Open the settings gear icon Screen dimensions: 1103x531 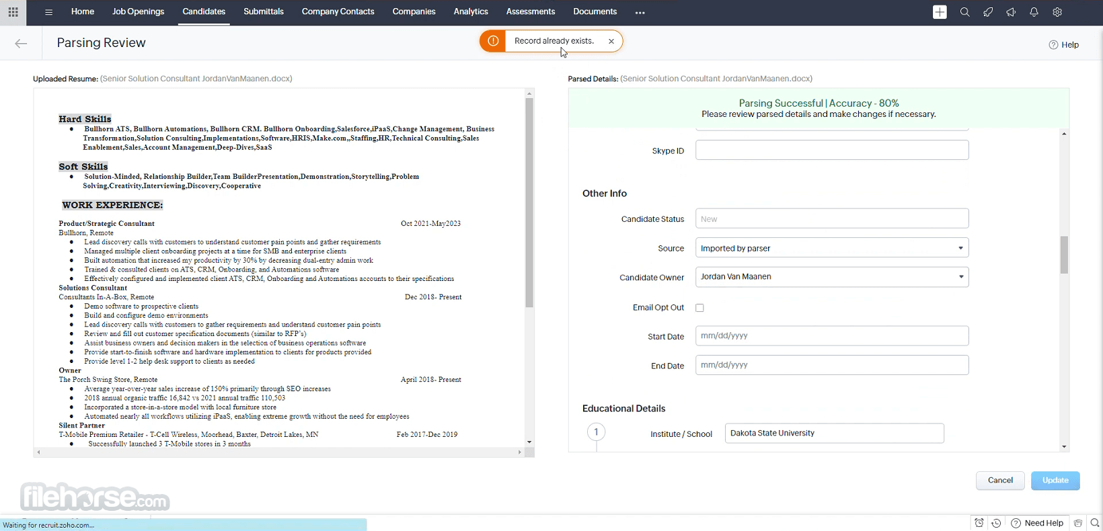[1057, 12]
